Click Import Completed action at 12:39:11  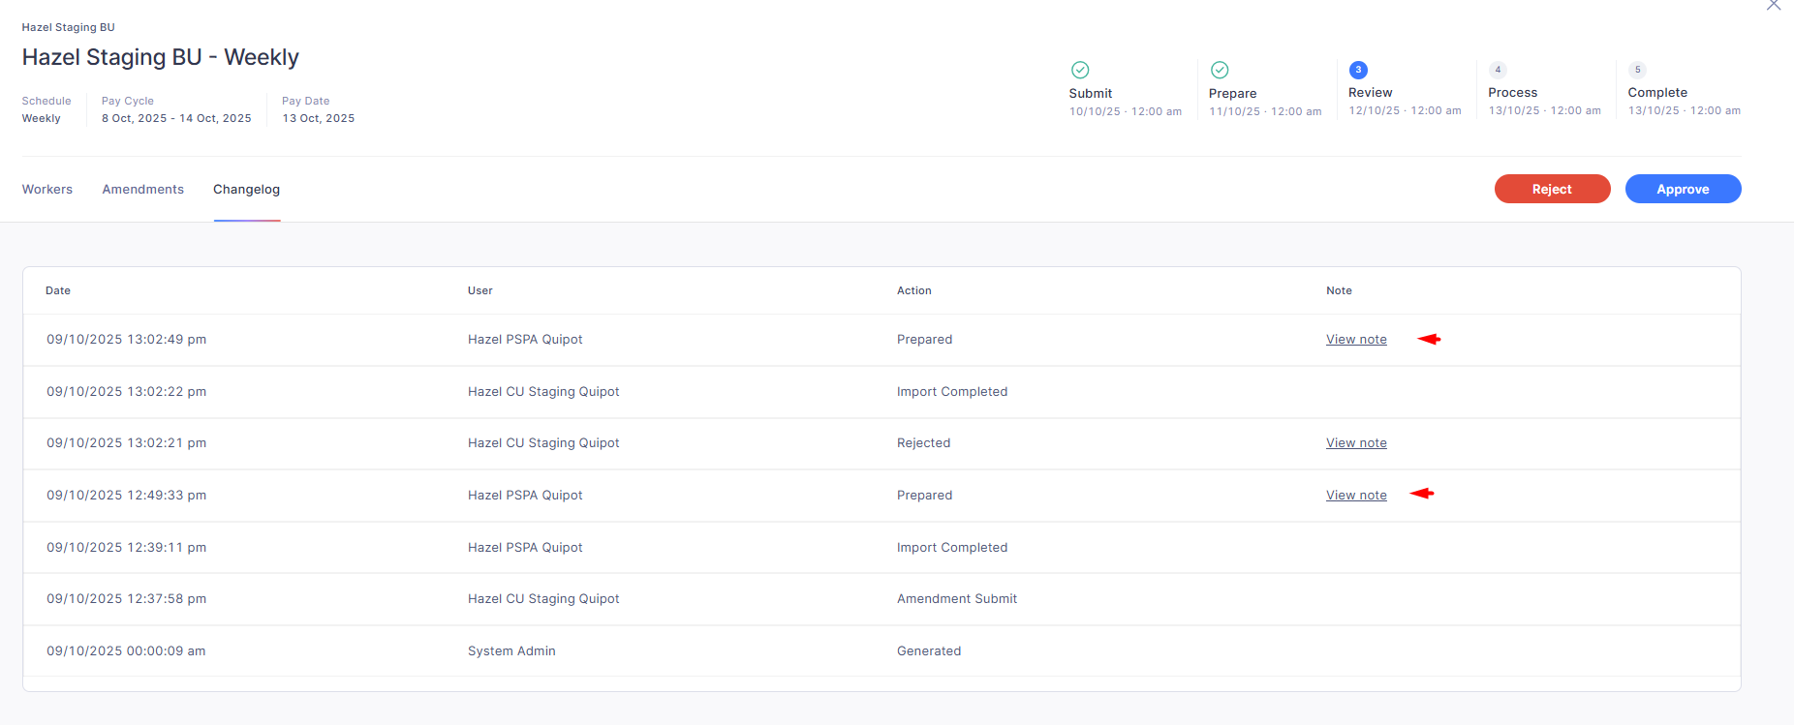pyautogui.click(x=952, y=548)
